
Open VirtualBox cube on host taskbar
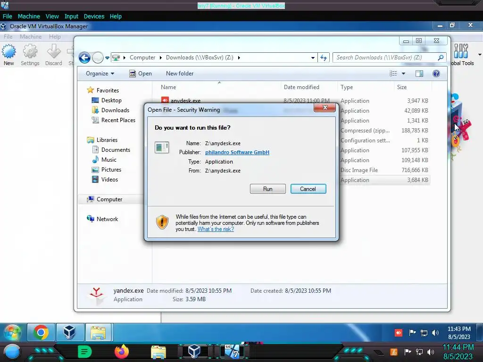coord(194,352)
